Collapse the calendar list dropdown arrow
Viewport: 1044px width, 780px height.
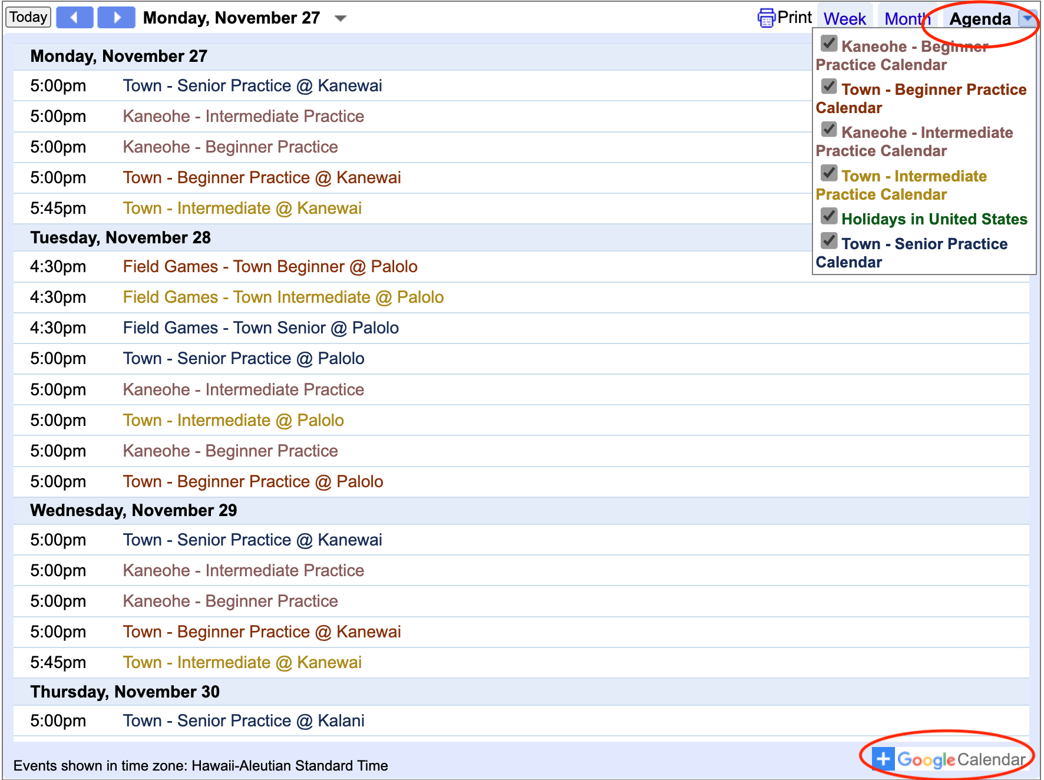(1028, 18)
